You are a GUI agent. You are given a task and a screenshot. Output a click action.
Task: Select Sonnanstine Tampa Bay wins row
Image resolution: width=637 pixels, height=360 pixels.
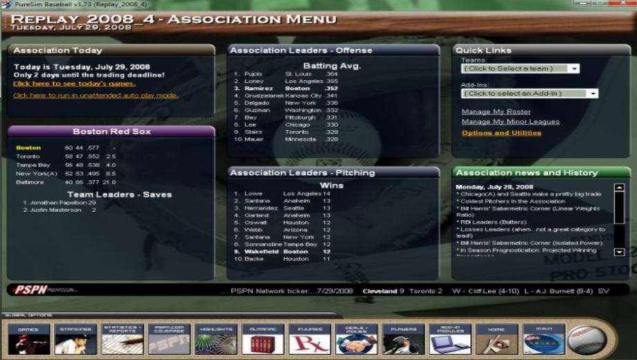[x=282, y=244]
